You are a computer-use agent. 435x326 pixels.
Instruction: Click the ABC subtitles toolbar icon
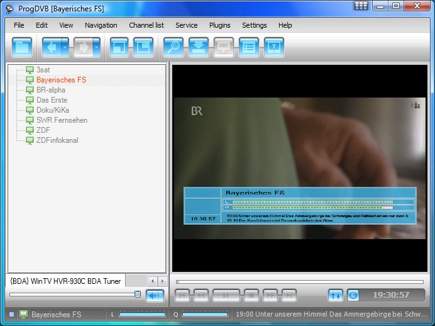coord(224,47)
